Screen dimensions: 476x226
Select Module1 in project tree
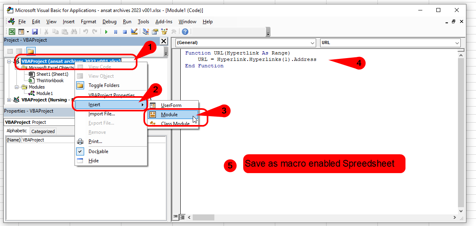pyautogui.click(x=44, y=93)
